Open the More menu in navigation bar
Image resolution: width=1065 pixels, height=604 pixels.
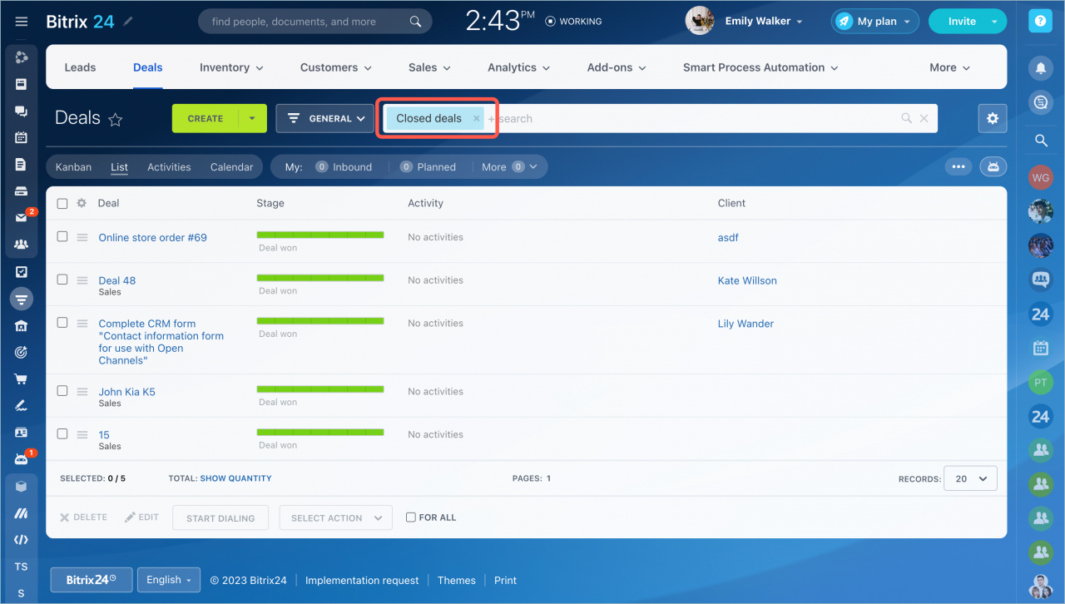[950, 67]
